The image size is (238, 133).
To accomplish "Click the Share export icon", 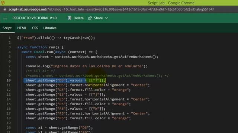I will [x=90, y=18].
